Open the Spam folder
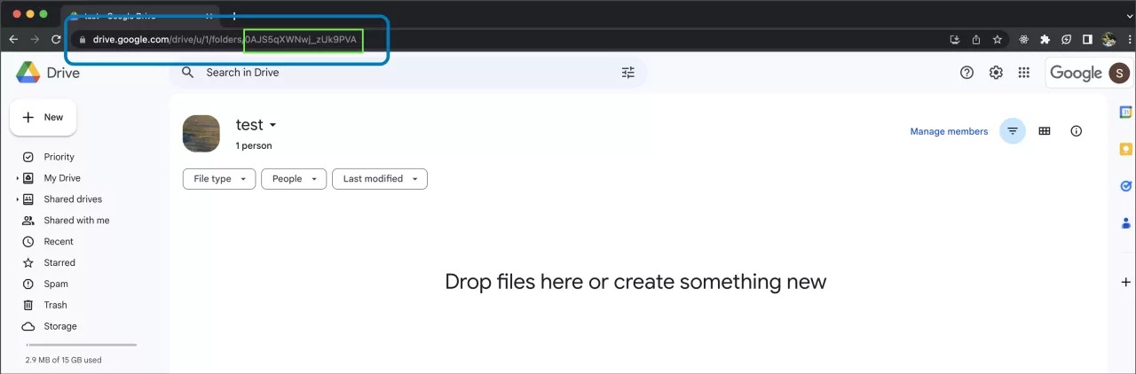This screenshot has height=374, width=1136. [56, 284]
